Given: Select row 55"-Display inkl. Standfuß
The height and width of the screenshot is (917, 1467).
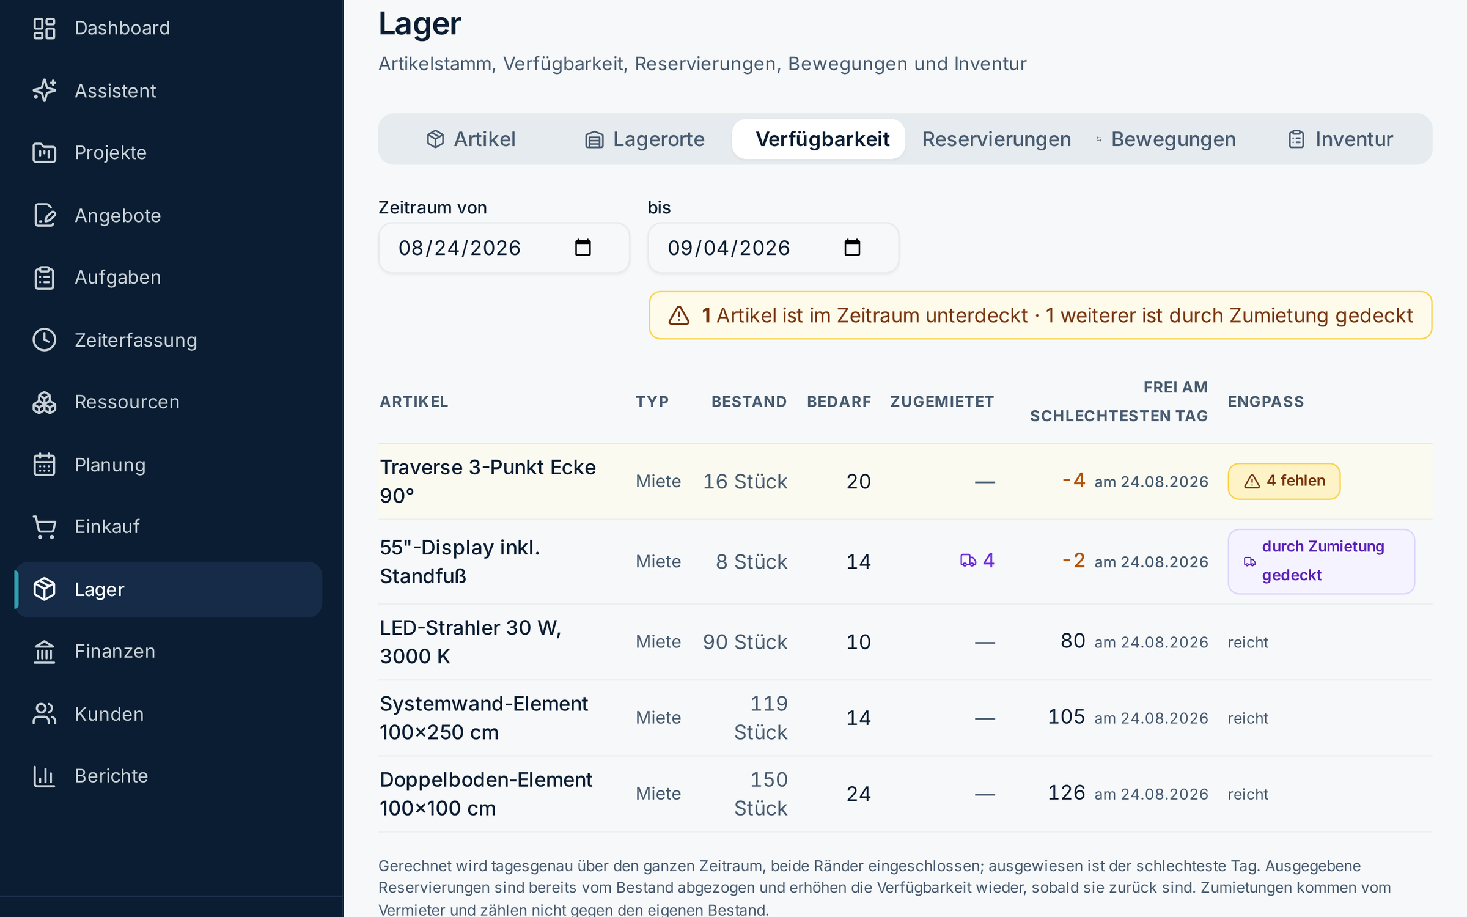Looking at the screenshot, I should 905,562.
